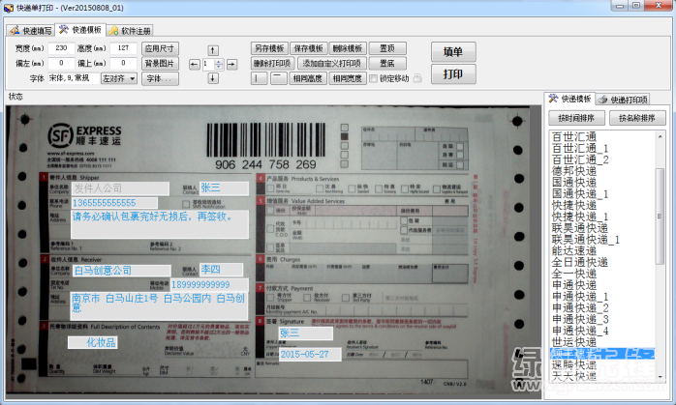Click the align top edge button
This screenshot has width=676, height=405.
point(279,78)
